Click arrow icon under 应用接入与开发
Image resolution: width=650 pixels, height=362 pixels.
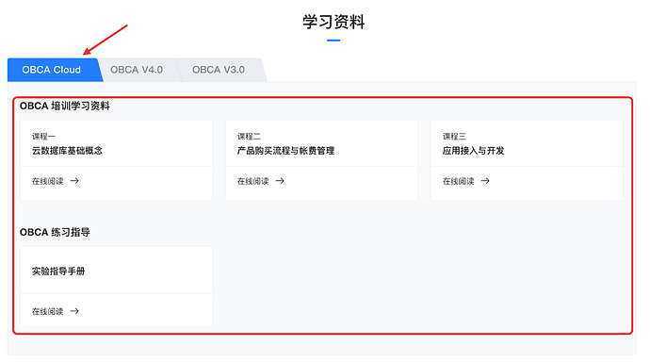tap(485, 181)
